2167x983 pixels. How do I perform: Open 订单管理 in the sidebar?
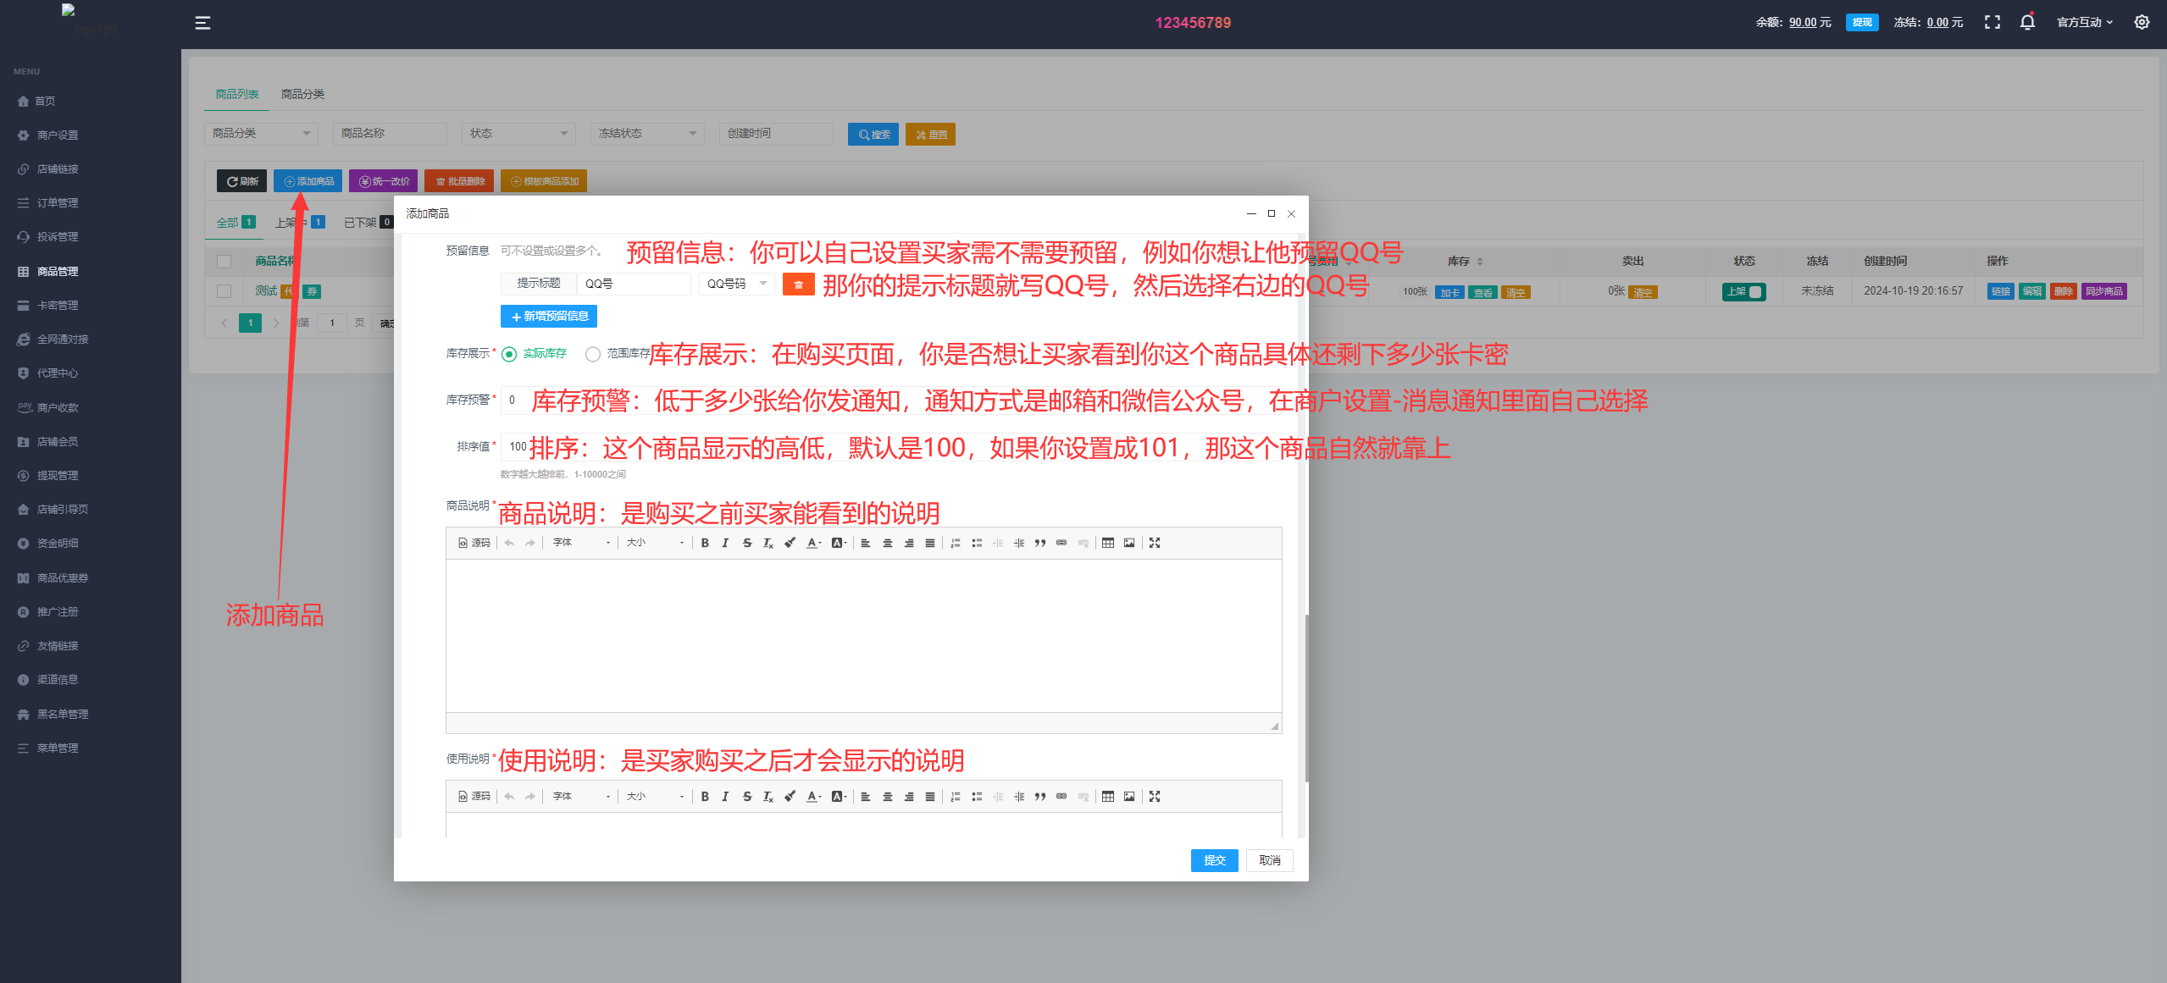pyautogui.click(x=58, y=203)
